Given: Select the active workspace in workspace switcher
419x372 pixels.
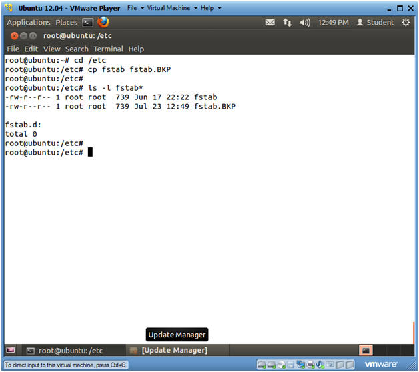Looking at the screenshot, I should [366, 350].
